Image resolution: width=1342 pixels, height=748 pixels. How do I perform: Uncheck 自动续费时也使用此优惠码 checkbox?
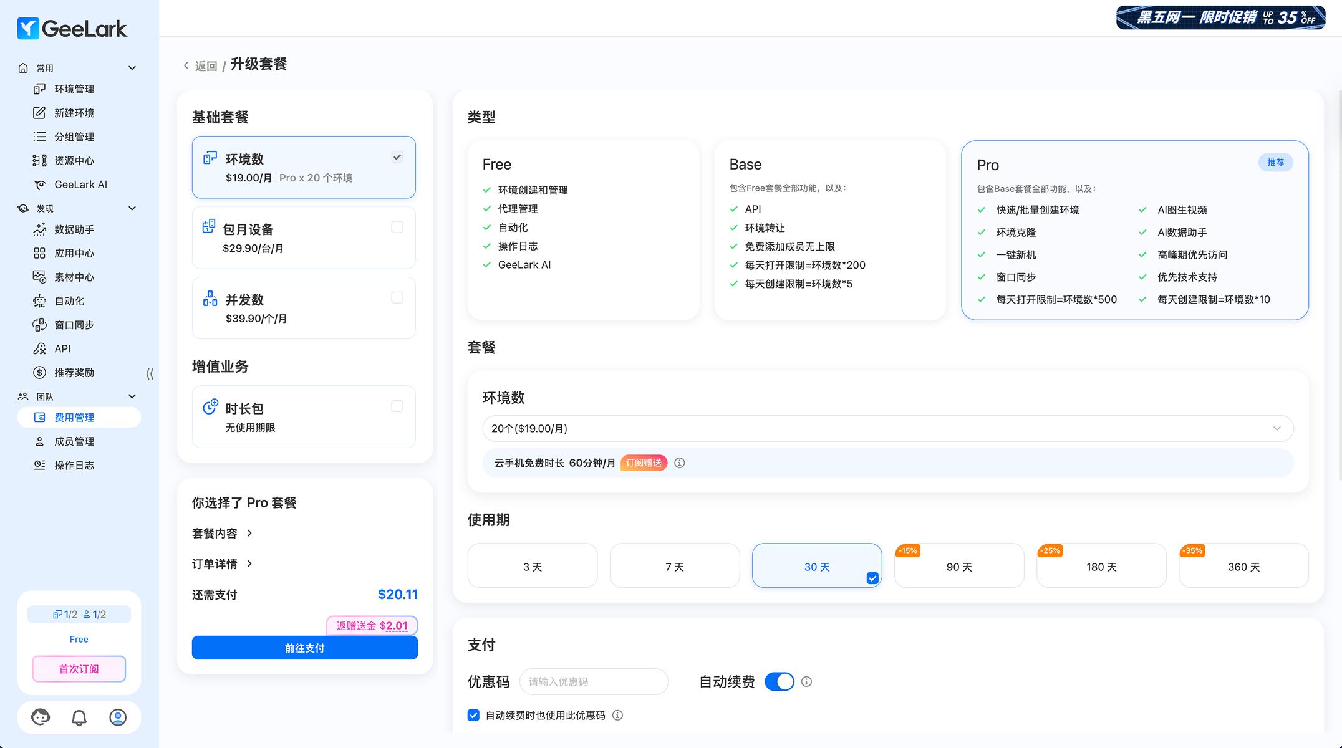473,716
